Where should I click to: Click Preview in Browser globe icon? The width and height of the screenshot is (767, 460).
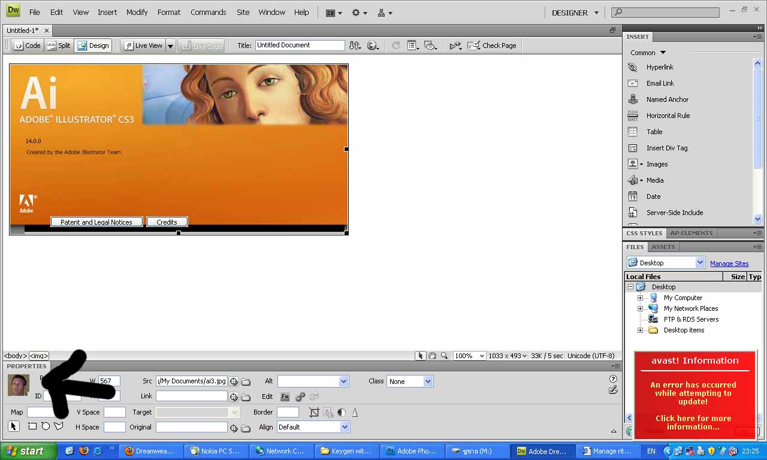373,46
